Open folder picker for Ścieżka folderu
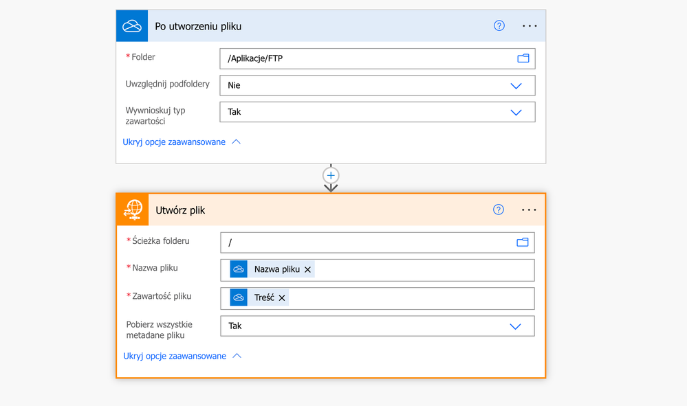Image resolution: width=687 pixels, height=406 pixels. pos(523,243)
